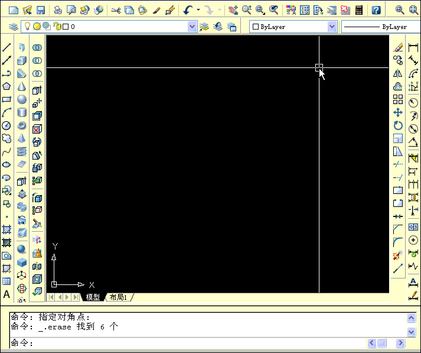Open the undo history dropdown arrow

coord(198,10)
